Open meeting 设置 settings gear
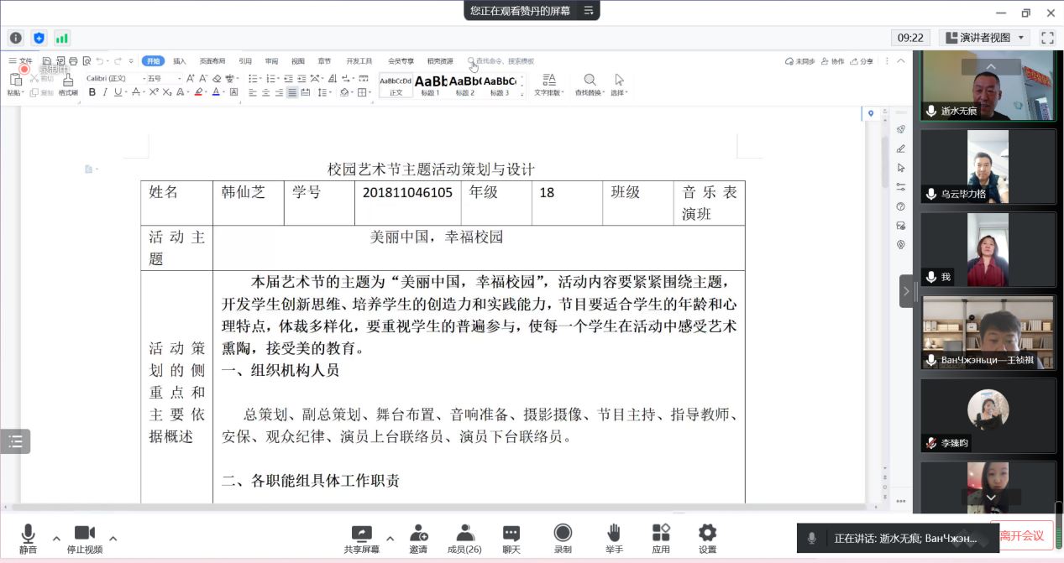This screenshot has width=1064, height=563. point(707,534)
